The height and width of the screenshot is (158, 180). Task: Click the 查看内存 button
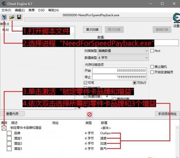[12, 114]
